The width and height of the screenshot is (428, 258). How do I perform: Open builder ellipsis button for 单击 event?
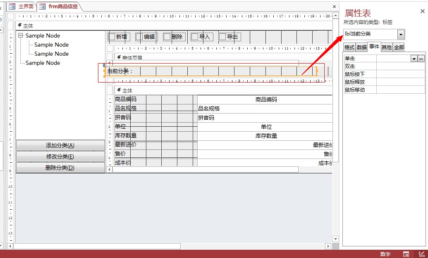421,59
